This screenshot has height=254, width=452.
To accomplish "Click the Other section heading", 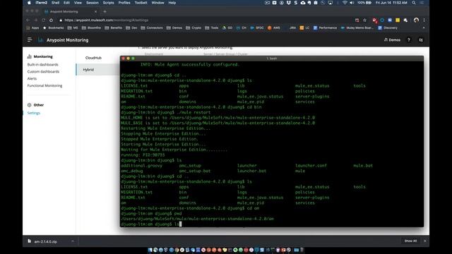I will (x=35, y=105).
